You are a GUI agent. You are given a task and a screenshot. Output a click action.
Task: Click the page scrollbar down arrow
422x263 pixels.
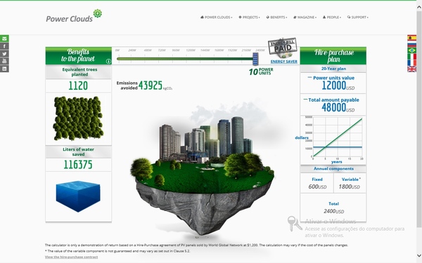[x=419, y=255]
